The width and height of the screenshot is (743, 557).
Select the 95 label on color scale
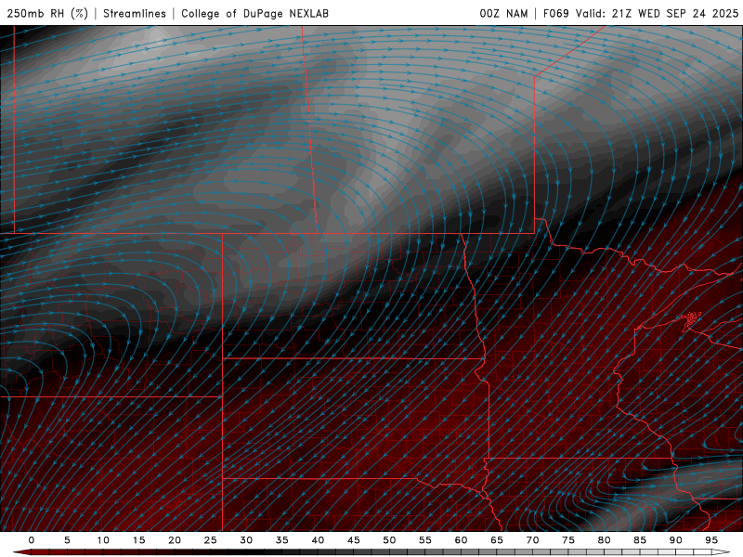point(711,540)
